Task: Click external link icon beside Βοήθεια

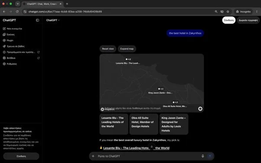Action: click(x=38, y=58)
